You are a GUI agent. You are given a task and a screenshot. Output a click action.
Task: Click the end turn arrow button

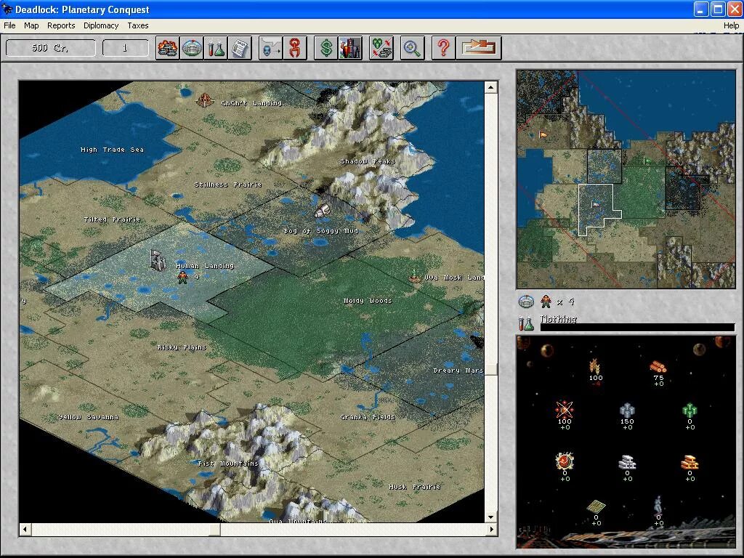(x=479, y=48)
